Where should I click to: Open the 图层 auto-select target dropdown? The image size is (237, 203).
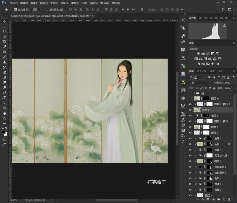click(x=37, y=10)
